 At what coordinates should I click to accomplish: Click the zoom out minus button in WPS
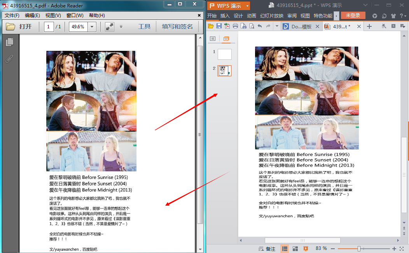333,249
